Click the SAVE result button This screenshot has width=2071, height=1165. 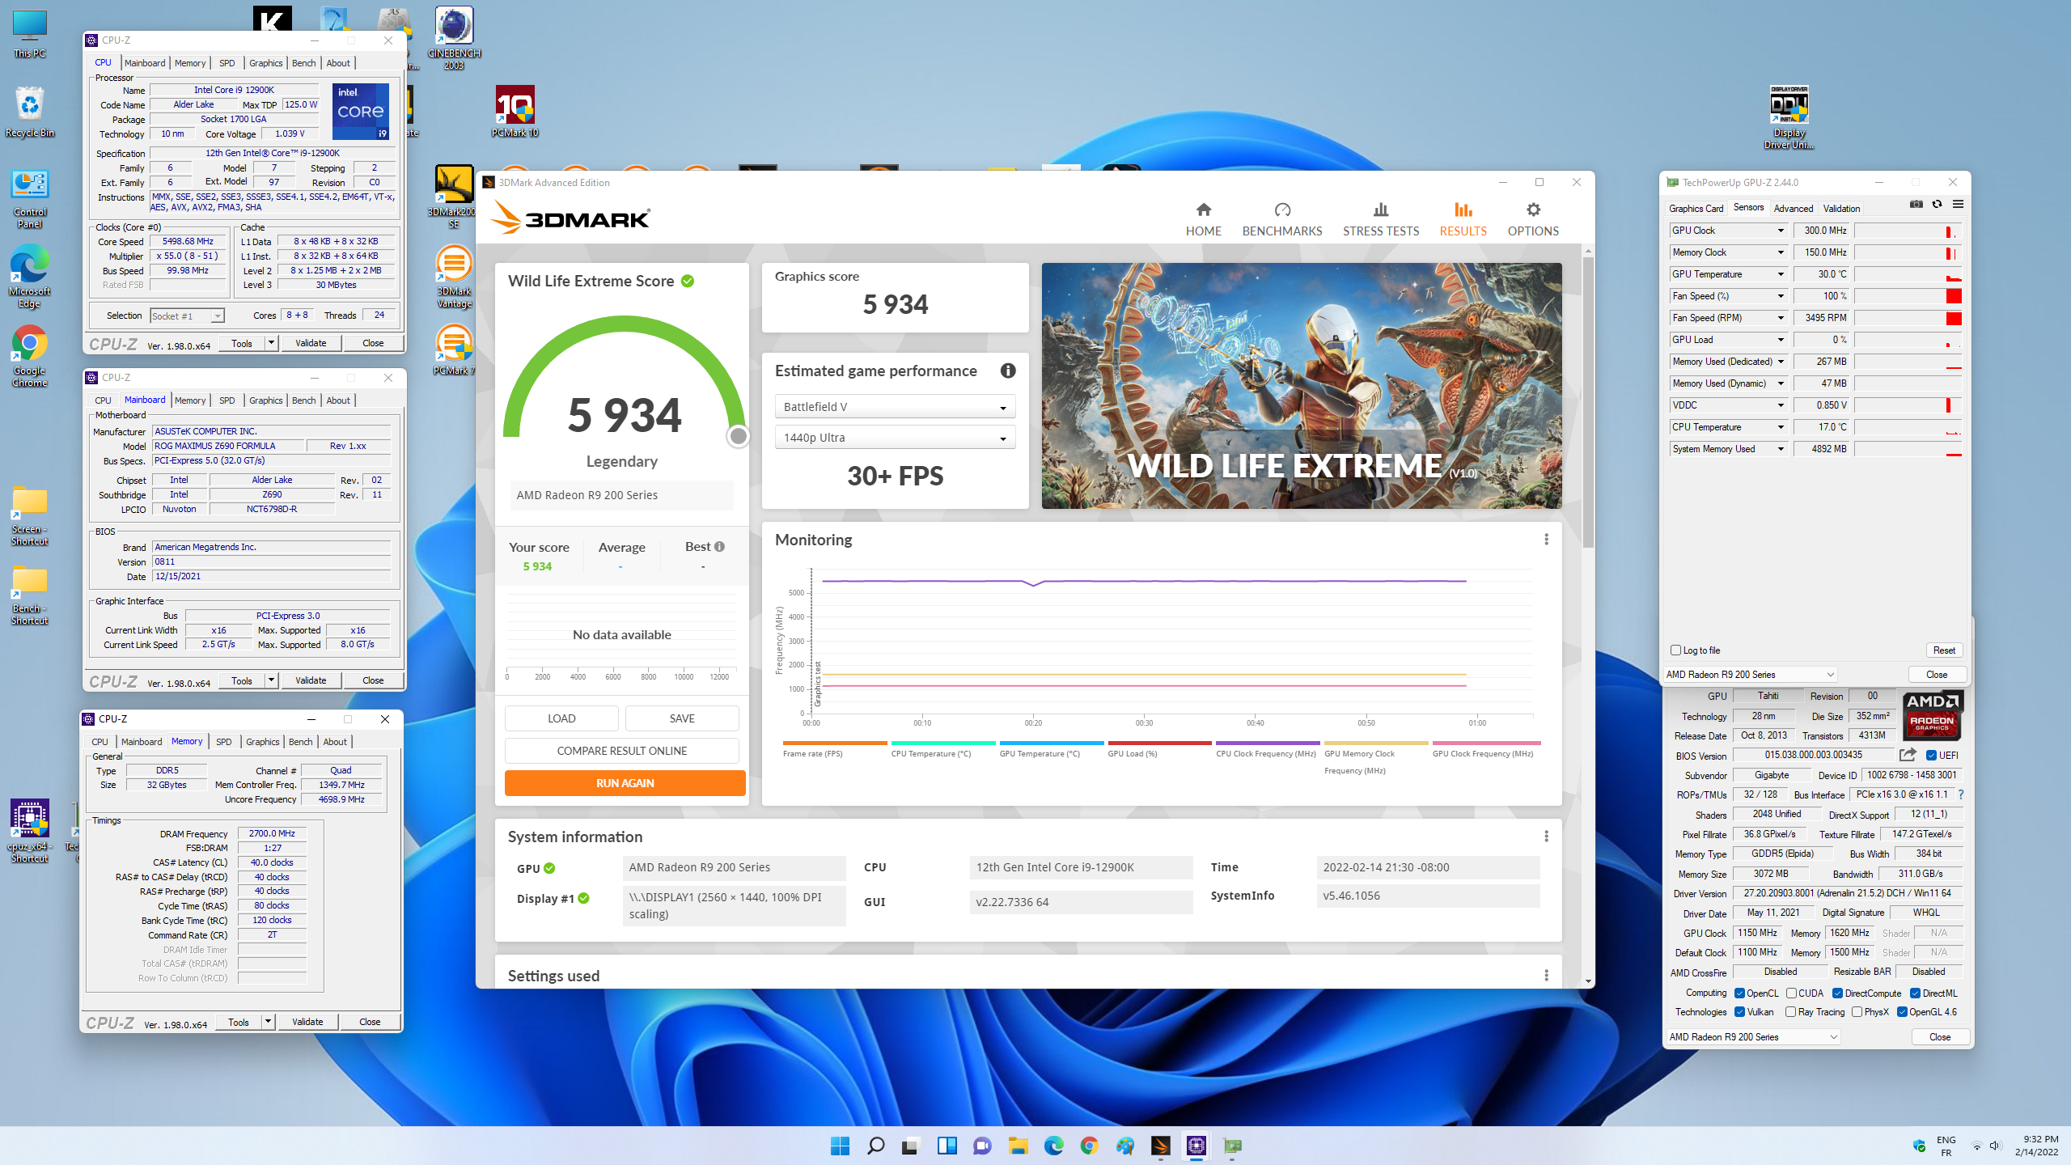[681, 718]
